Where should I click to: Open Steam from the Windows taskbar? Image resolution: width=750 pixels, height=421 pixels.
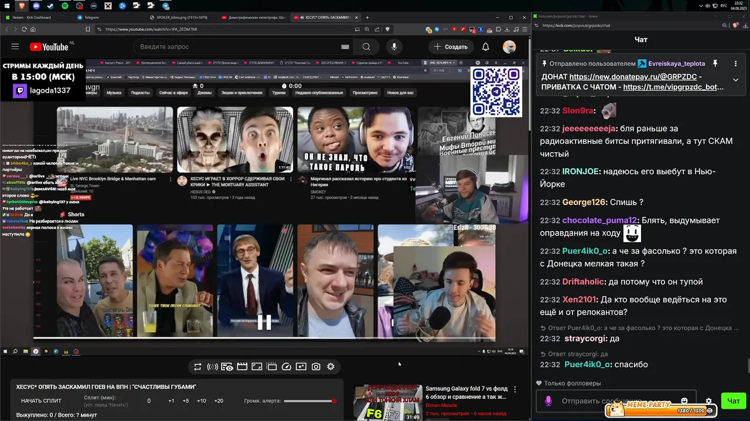tap(50, 5)
